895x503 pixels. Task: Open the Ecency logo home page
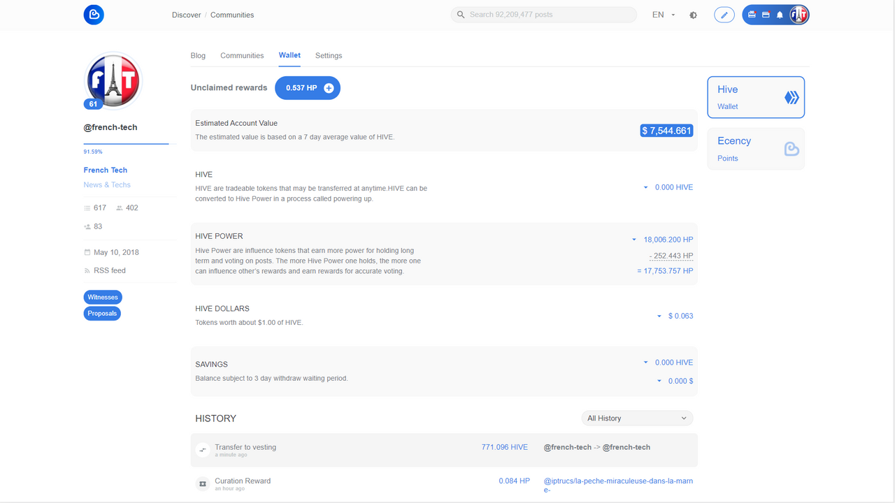94,15
